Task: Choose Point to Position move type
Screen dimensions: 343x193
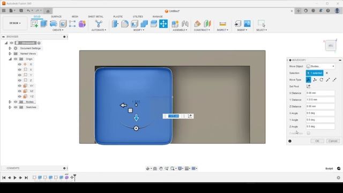Action: point(334,80)
